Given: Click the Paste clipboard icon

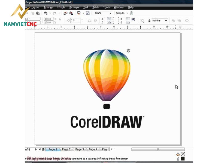Looking at the screenshot, I should pos(38,13).
